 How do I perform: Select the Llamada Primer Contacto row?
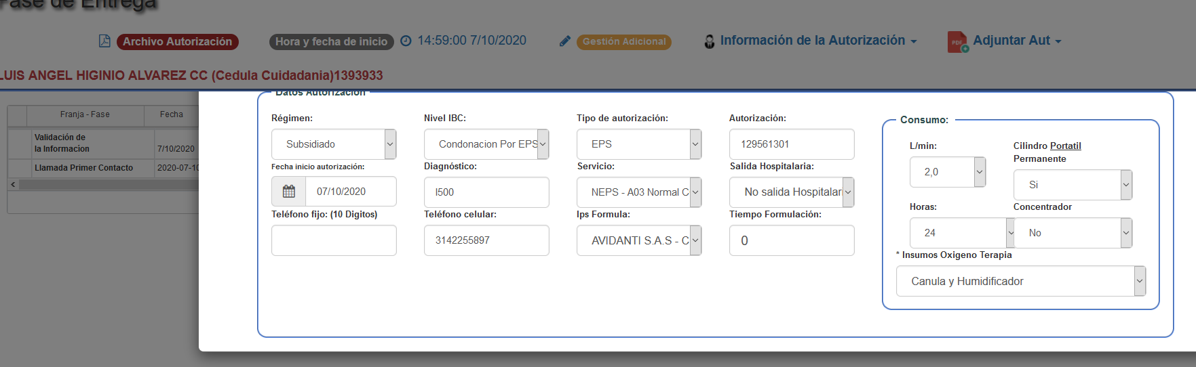(103, 168)
